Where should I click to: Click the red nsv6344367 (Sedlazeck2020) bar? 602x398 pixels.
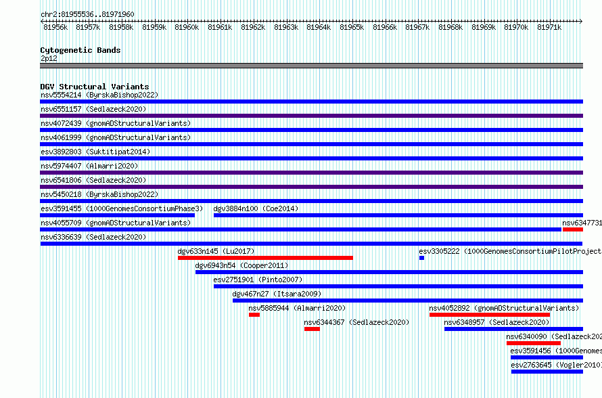click(312, 329)
